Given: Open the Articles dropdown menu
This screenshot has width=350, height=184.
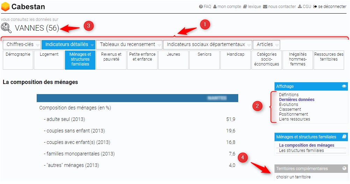Looking at the screenshot, I should (266, 45).
